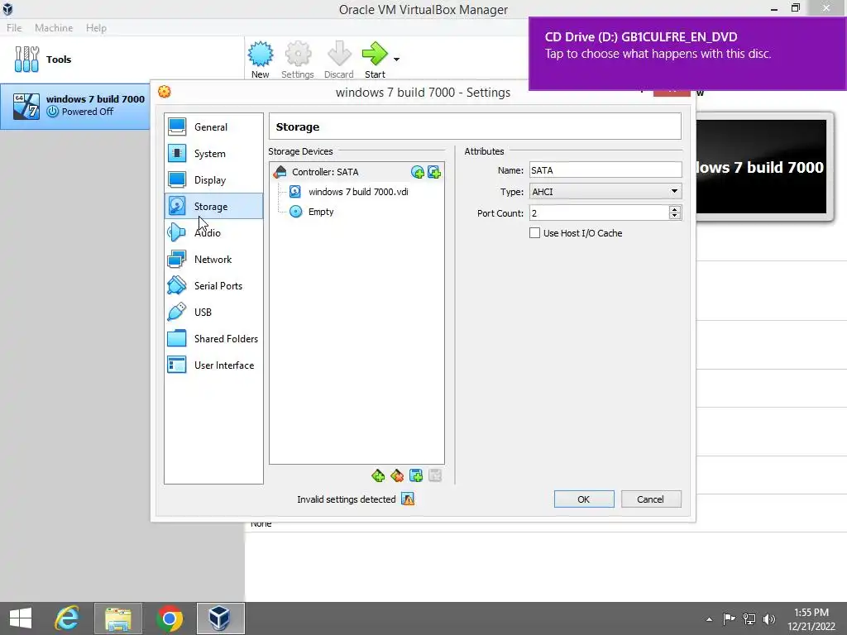Click the taskbar clock and date
Image resolution: width=847 pixels, height=635 pixels.
tap(811, 619)
